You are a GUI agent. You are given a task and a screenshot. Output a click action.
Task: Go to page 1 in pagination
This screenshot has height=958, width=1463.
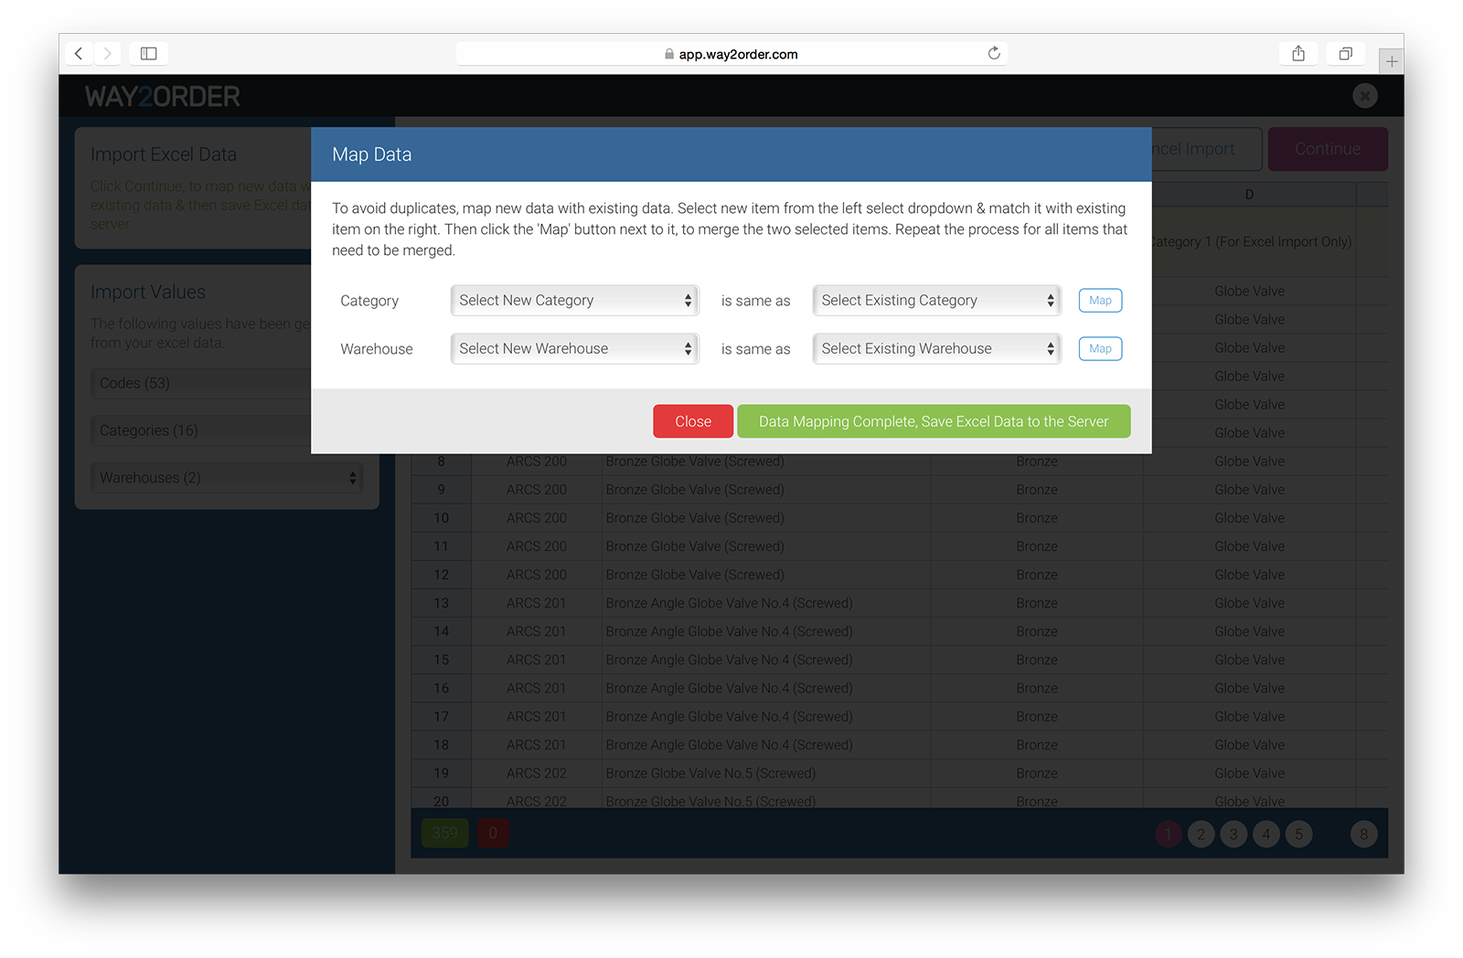click(x=1168, y=834)
